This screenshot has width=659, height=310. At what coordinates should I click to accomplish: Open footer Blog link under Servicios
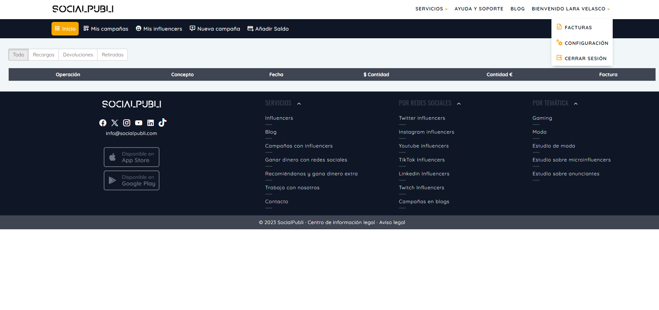[271, 132]
